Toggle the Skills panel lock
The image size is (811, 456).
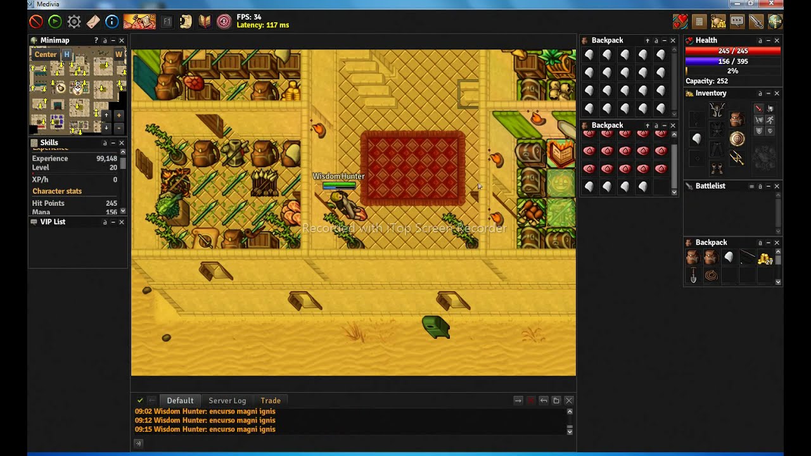click(105, 143)
